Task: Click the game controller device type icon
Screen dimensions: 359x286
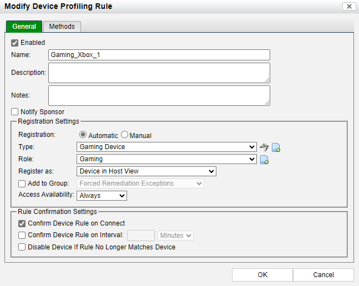Action: 264,147
